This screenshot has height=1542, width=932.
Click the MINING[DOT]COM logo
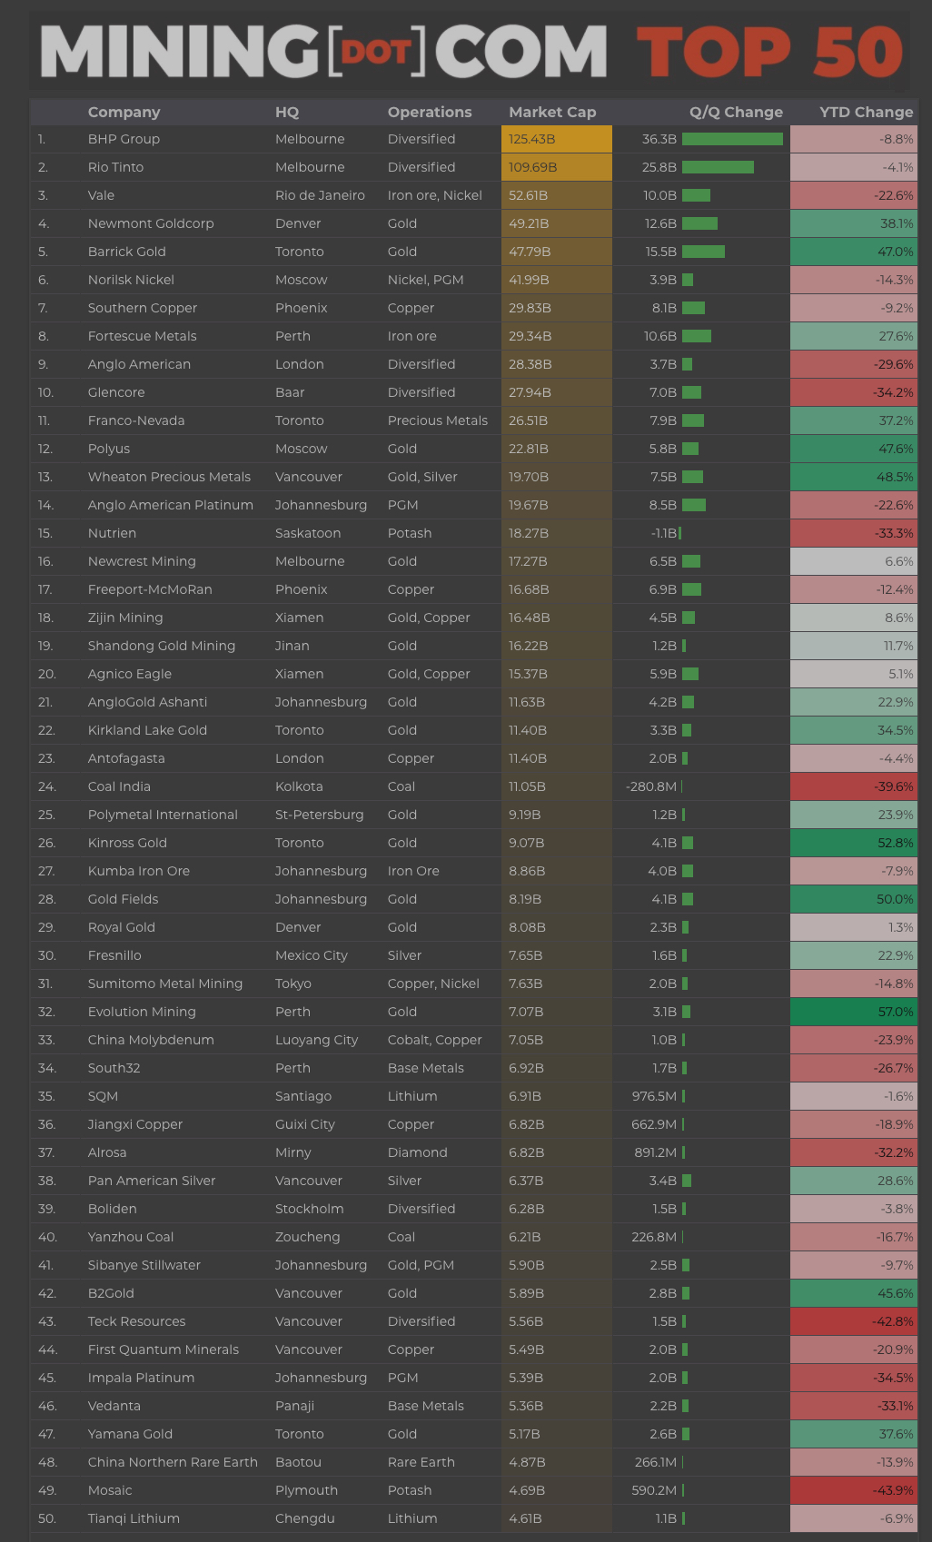(322, 51)
